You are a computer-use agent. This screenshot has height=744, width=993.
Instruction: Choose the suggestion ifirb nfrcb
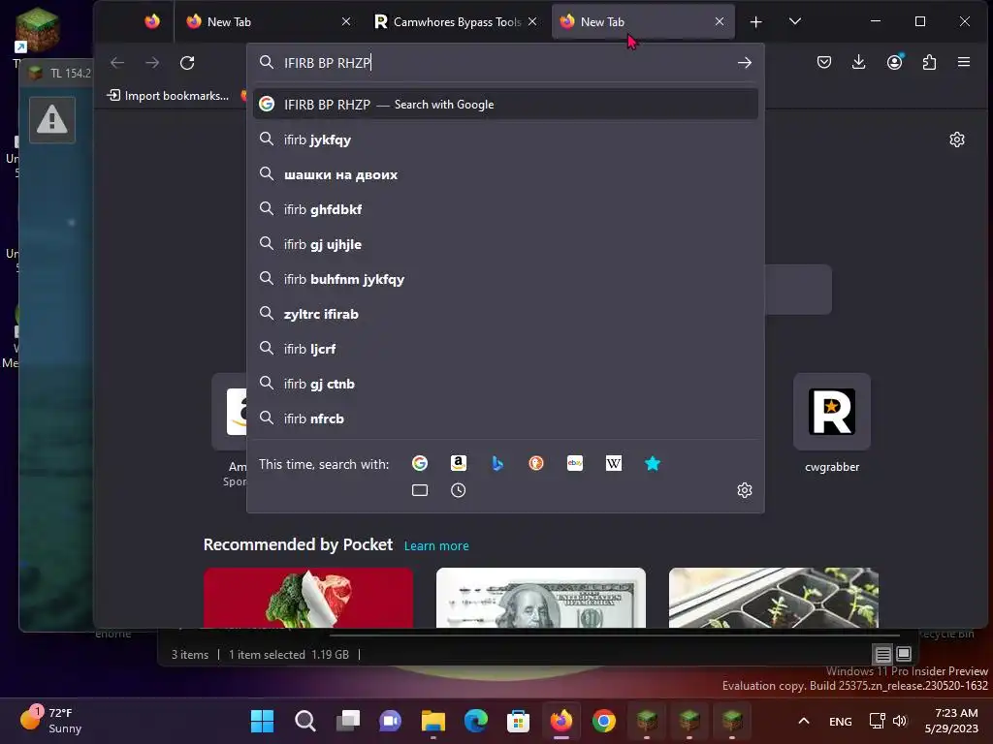(x=505, y=418)
